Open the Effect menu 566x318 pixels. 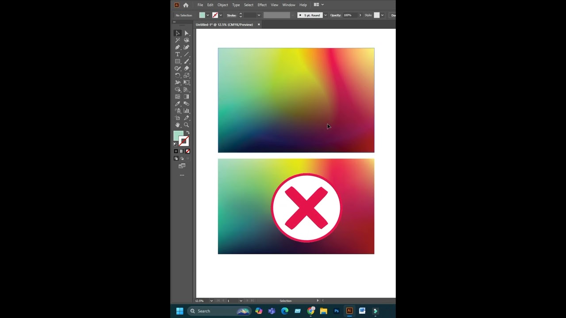coord(262,5)
